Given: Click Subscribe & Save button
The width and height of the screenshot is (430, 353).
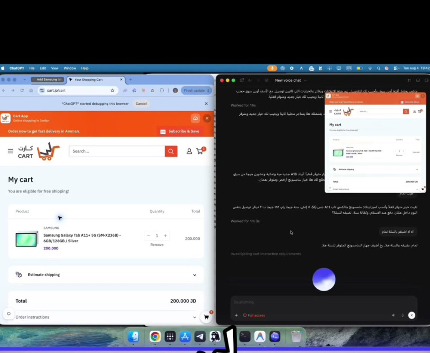Looking at the screenshot, I should tap(180, 131).
